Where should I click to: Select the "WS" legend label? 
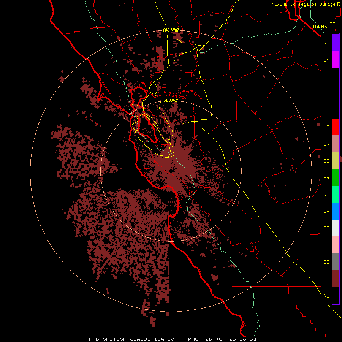pos(326,211)
